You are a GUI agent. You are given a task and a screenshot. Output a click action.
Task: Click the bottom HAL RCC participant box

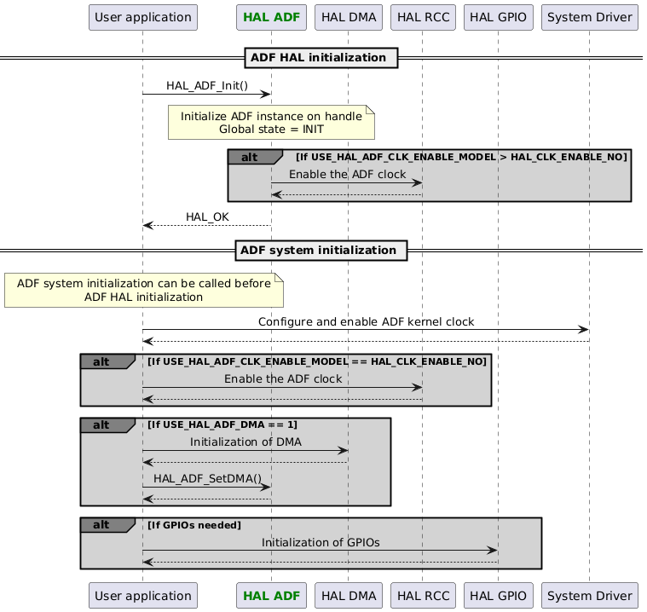423,596
